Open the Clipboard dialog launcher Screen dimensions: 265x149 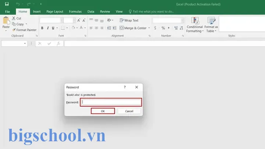pyautogui.click(x=37, y=36)
